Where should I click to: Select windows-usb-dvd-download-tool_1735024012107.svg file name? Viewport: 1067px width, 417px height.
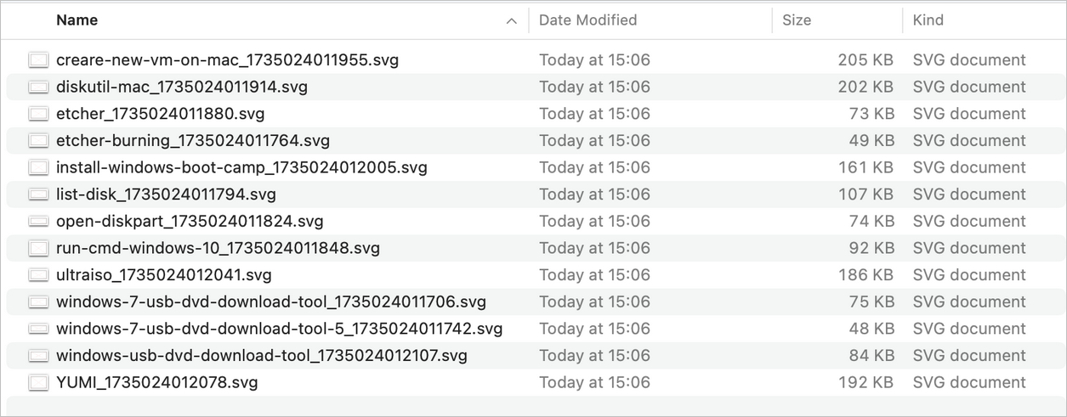pos(262,356)
